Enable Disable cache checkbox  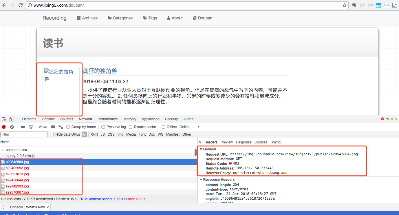131,127
